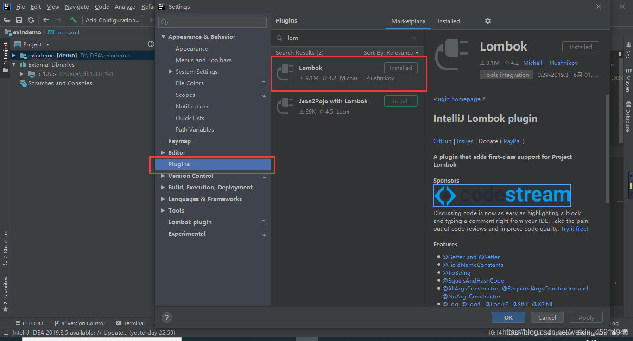Click the settings search field
Viewport: 633px width, 341px height.
213,22
